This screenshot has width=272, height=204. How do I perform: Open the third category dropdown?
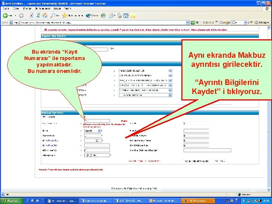coord(170,80)
